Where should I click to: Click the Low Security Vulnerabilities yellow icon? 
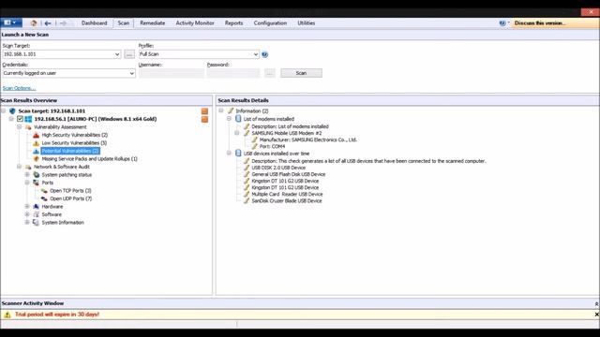pyautogui.click(x=36, y=143)
